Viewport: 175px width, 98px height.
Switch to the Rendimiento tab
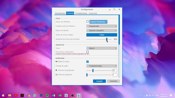click(x=60, y=13)
